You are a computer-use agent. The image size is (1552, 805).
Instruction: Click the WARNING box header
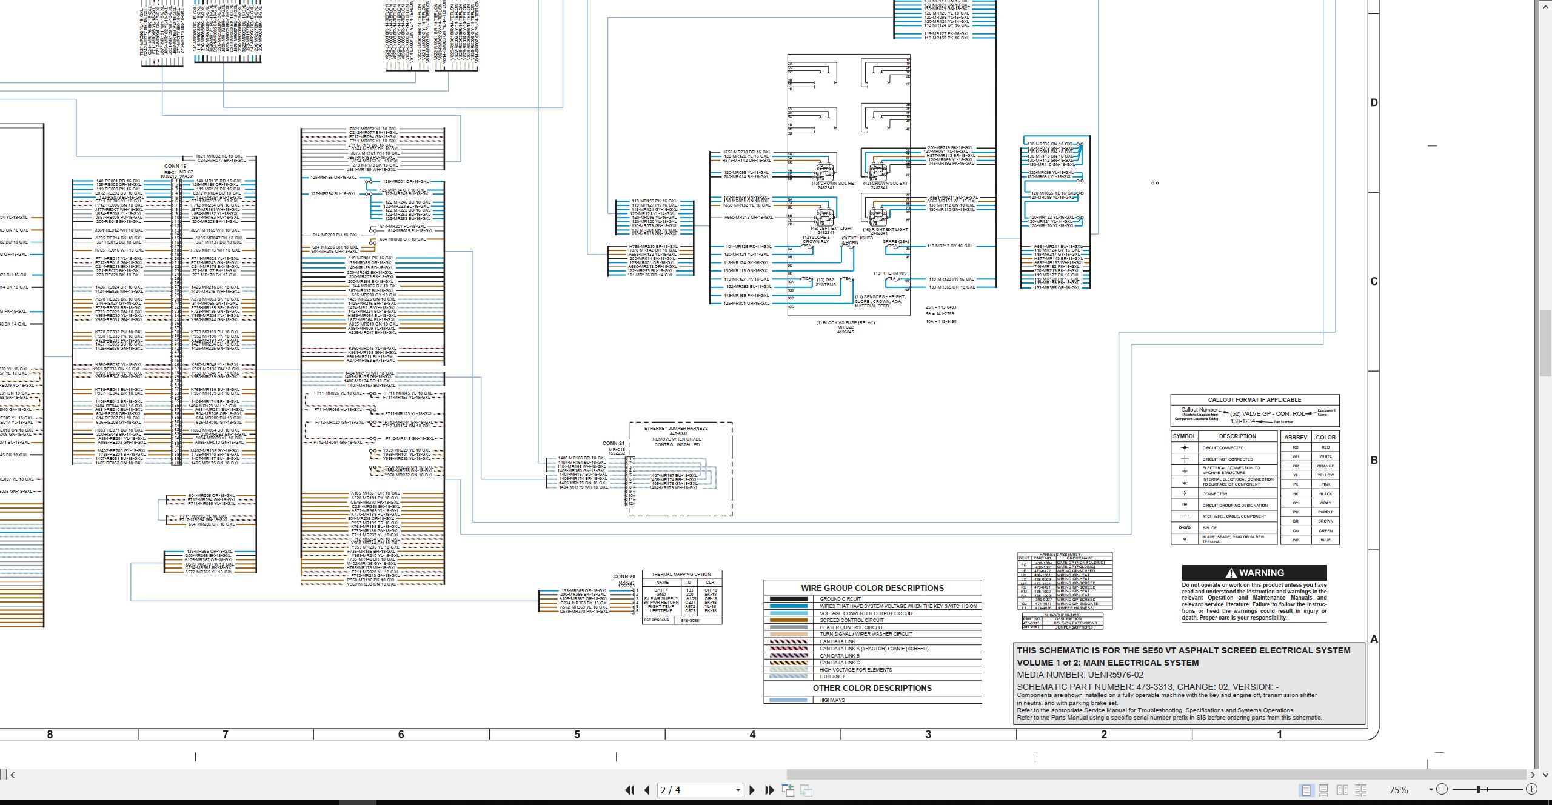[1254, 573]
